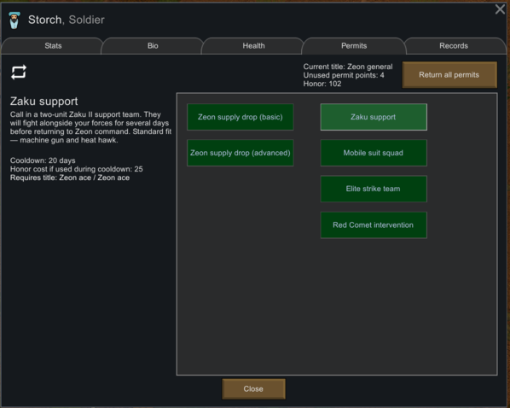Screen dimensions: 510x408
Task: View the Records tab
Action: pos(454,46)
